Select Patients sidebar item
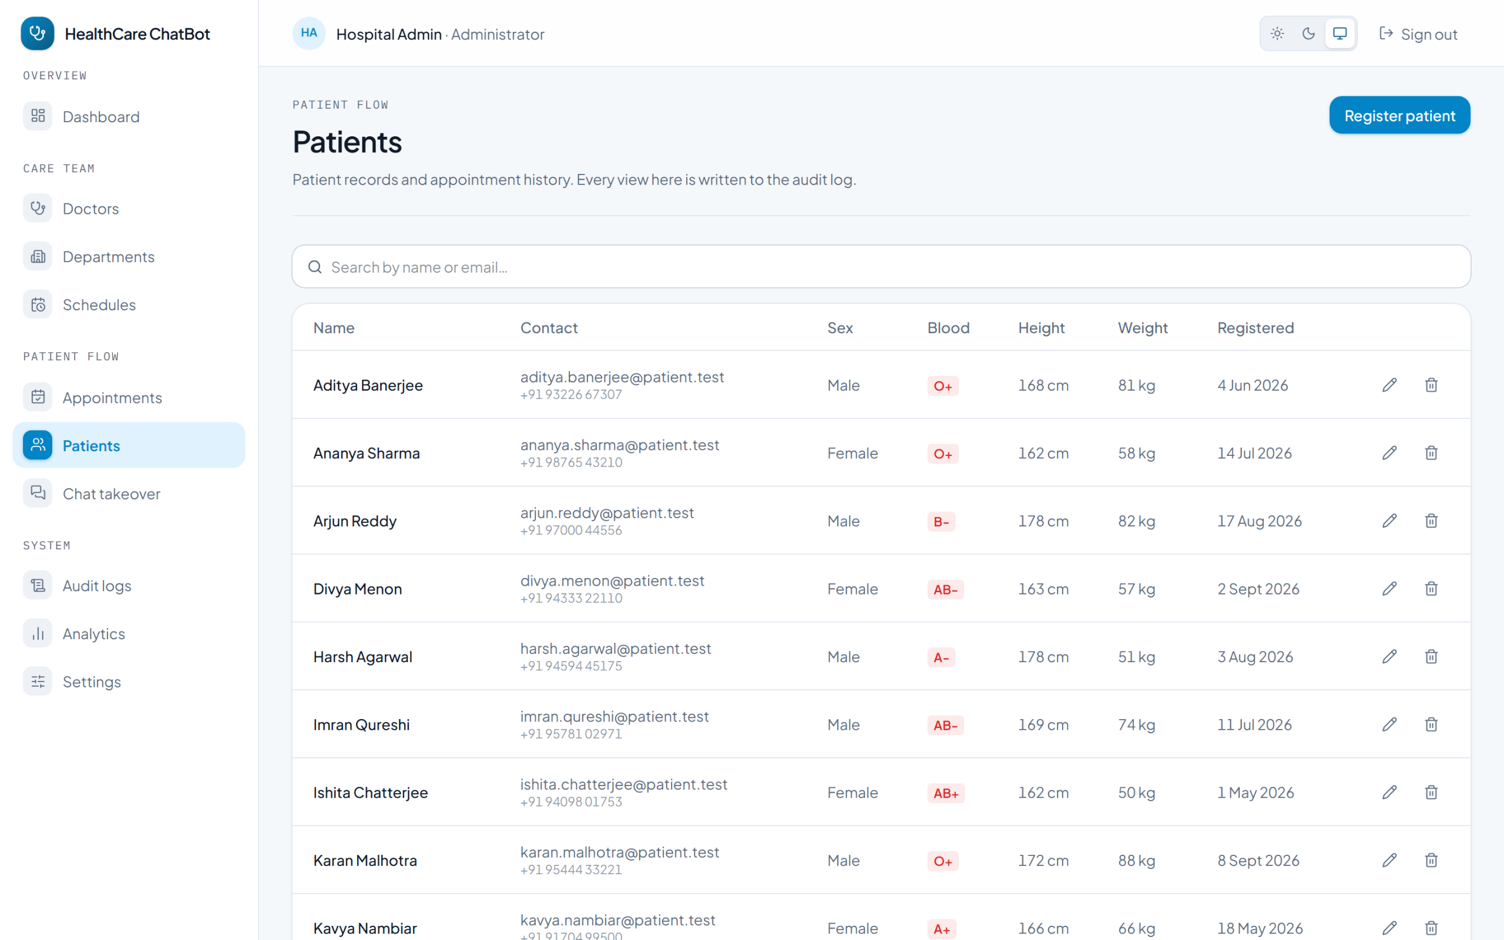This screenshot has width=1504, height=940. [x=129, y=445]
